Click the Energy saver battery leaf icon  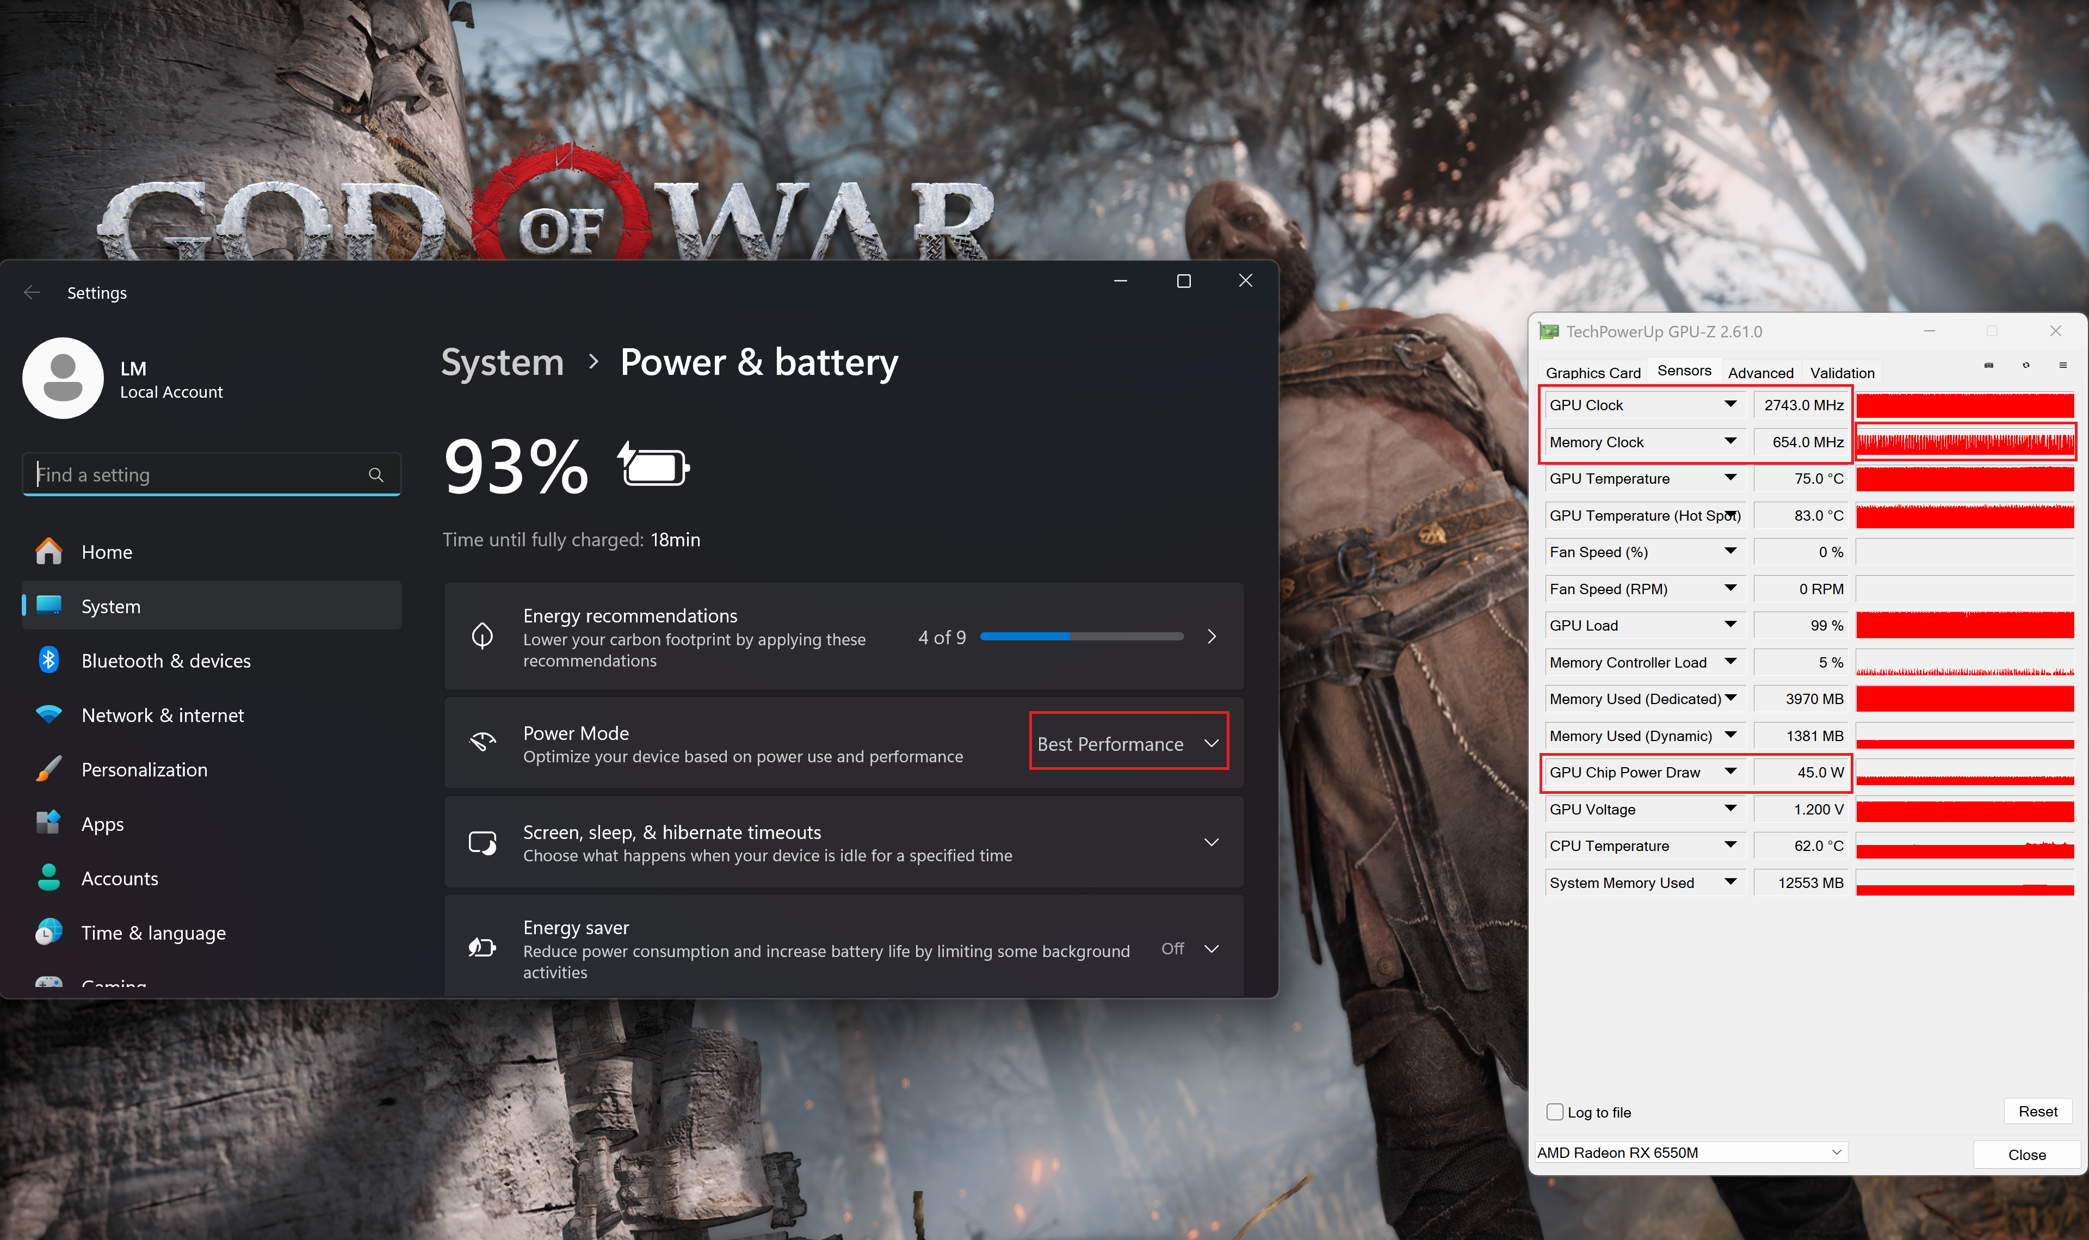tap(482, 948)
